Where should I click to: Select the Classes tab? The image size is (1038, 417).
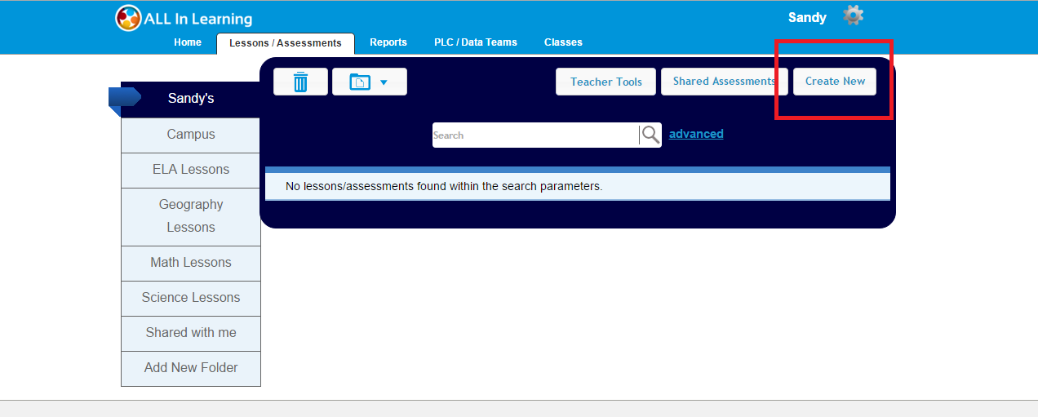[x=563, y=42]
